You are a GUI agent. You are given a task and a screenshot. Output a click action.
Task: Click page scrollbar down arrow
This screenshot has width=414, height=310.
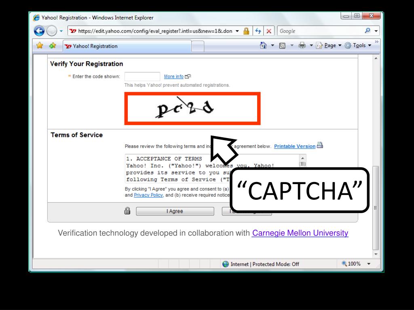376,254
